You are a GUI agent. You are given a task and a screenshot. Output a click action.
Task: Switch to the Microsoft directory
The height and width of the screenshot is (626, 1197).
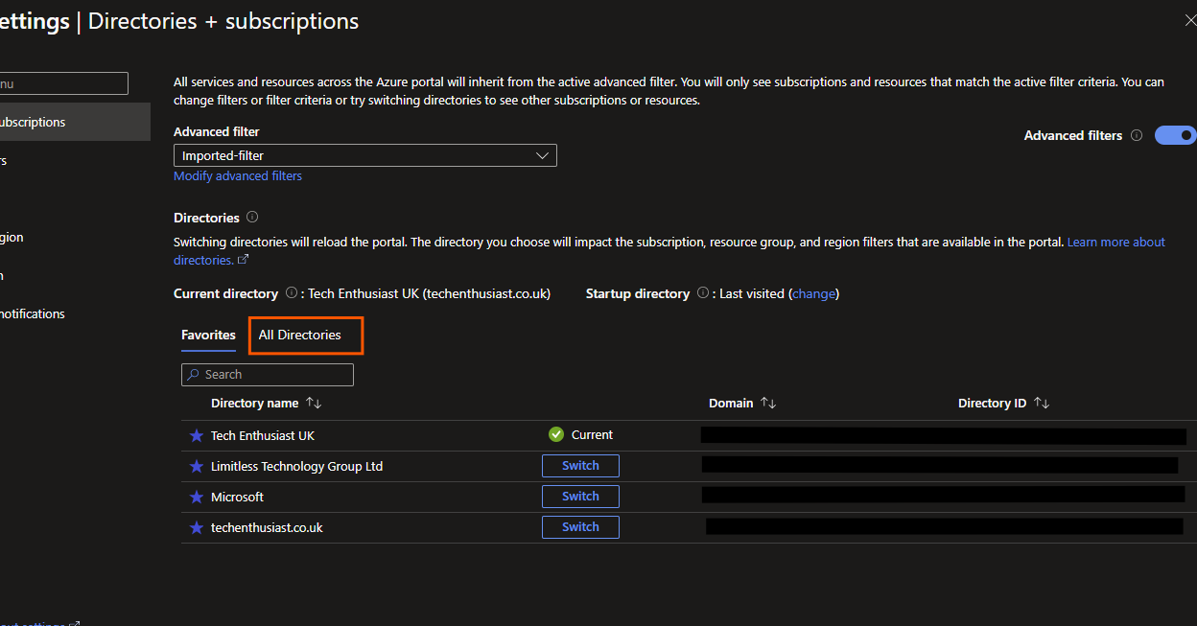pyautogui.click(x=580, y=496)
